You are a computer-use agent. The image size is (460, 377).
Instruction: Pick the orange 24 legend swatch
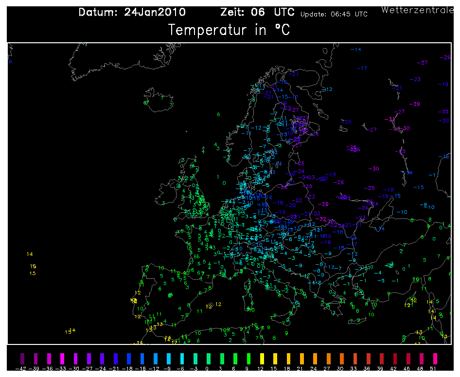point(315,359)
